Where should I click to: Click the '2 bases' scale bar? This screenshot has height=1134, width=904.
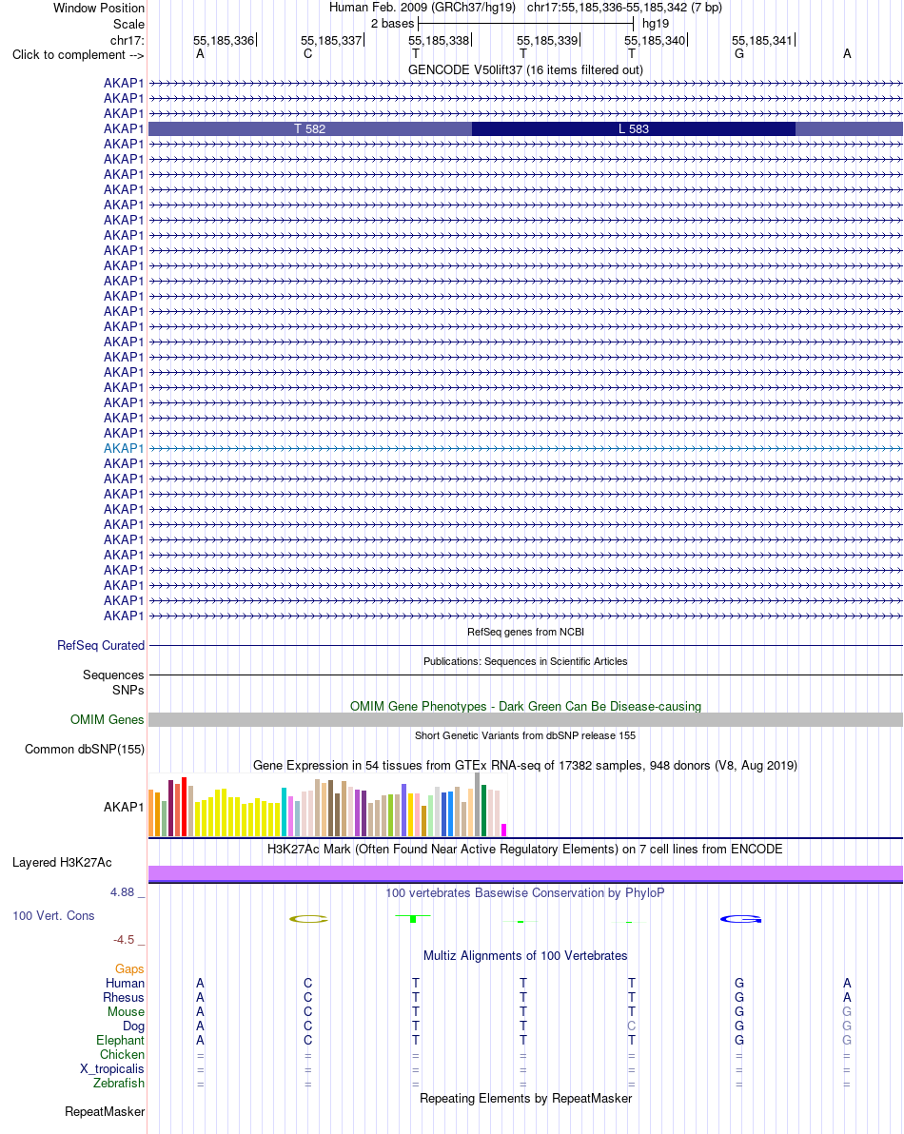(525, 24)
